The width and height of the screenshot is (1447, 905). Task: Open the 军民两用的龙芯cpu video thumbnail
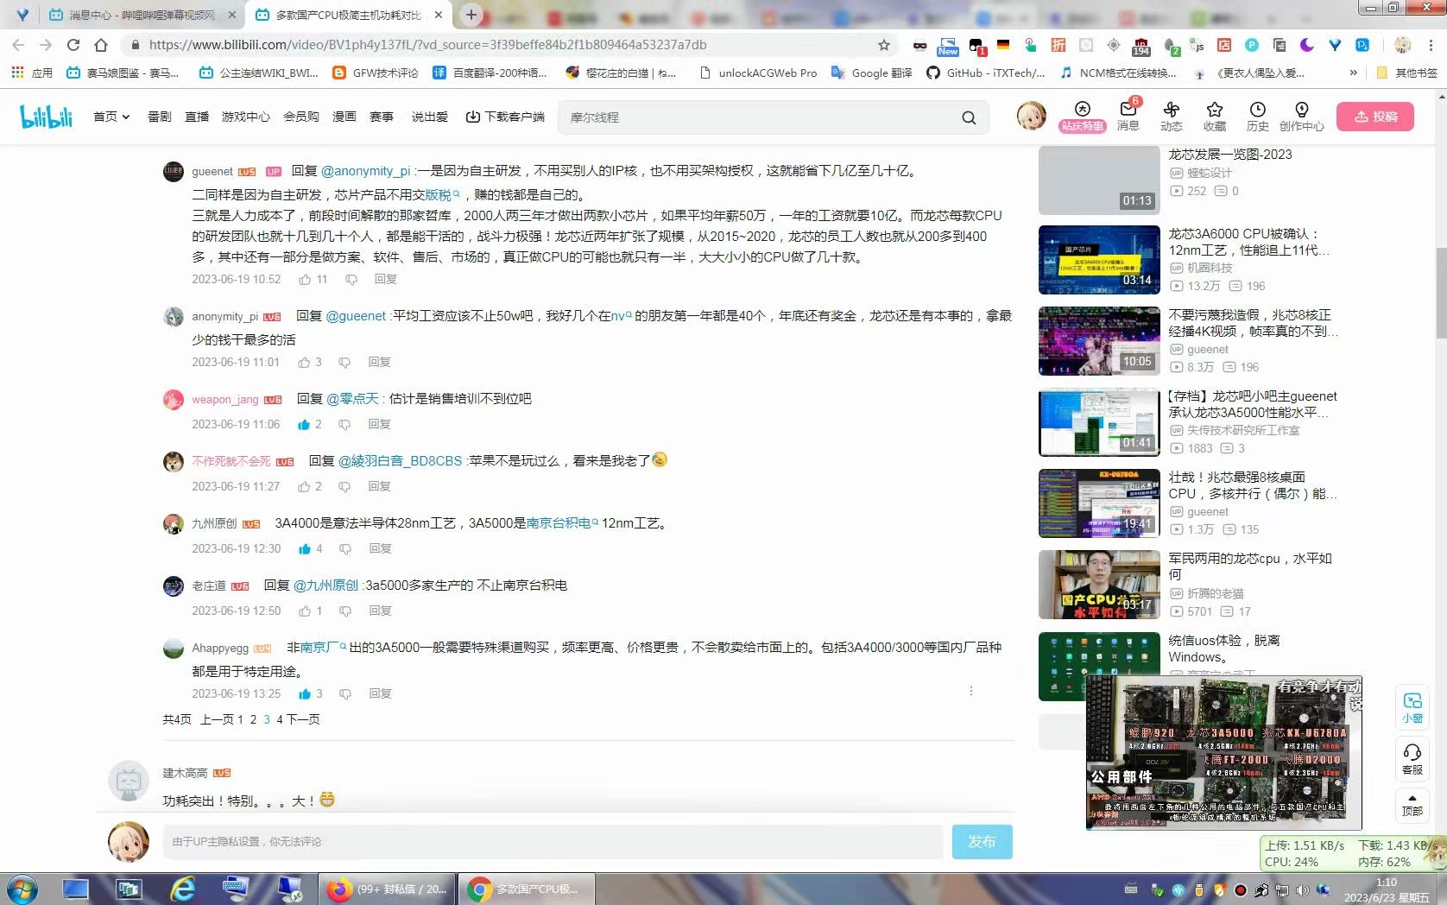coord(1099,585)
